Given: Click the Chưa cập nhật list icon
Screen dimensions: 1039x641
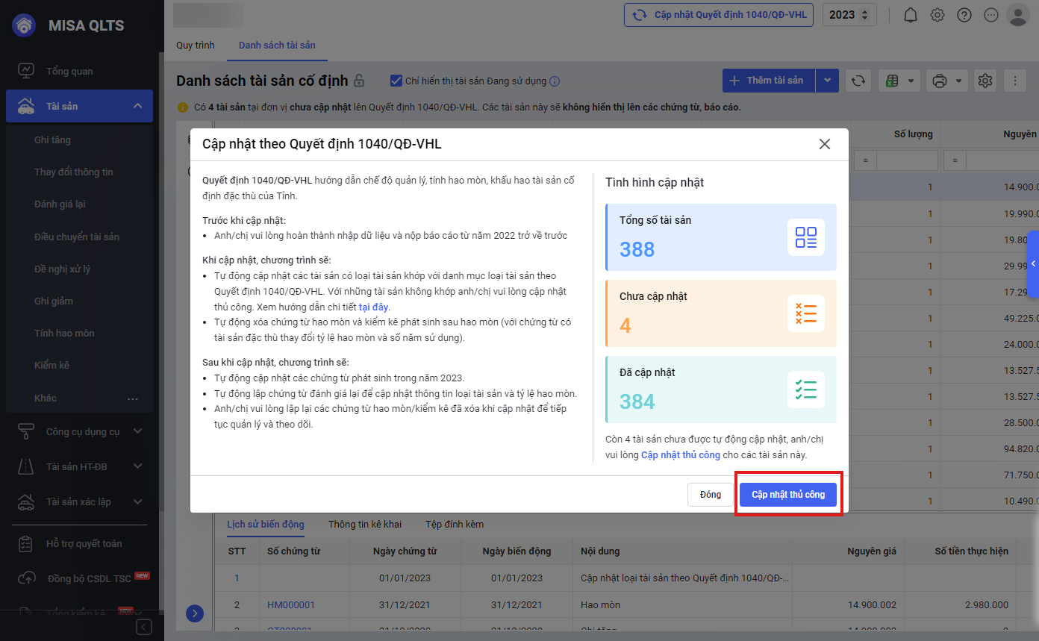Looking at the screenshot, I should pos(806,313).
